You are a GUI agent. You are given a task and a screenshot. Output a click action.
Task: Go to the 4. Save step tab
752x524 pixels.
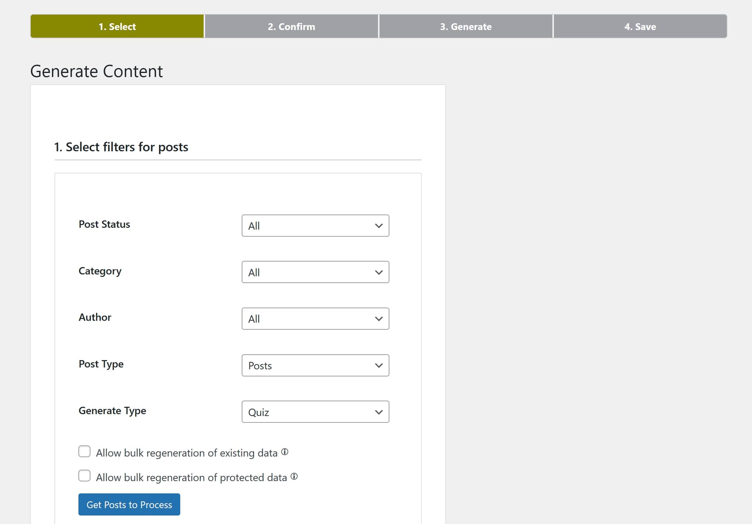[640, 26]
